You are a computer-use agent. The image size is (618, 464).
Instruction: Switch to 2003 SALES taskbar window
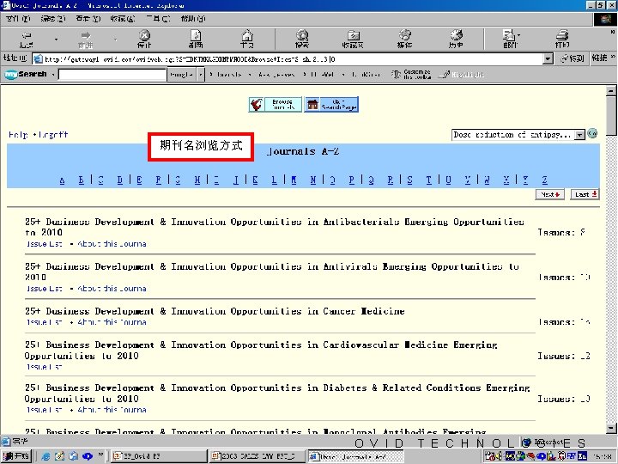pyautogui.click(x=257, y=456)
